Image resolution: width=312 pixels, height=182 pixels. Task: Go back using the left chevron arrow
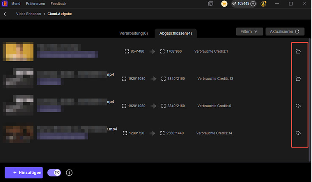pyautogui.click(x=5, y=14)
